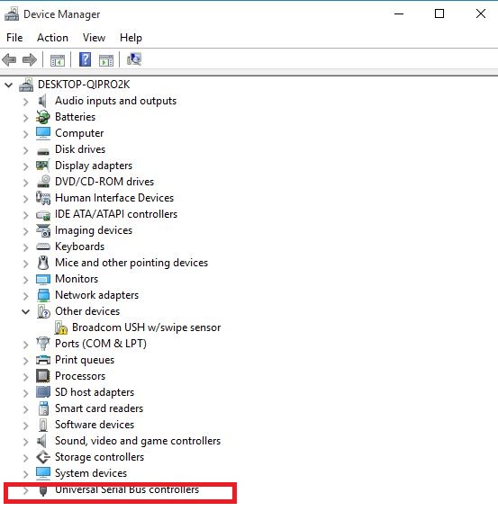Click the DVD/CD-ROM drives disc icon

click(x=43, y=182)
